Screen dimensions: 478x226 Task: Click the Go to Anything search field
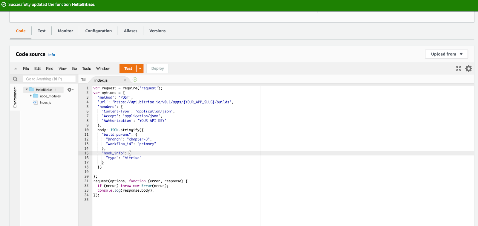click(x=49, y=79)
